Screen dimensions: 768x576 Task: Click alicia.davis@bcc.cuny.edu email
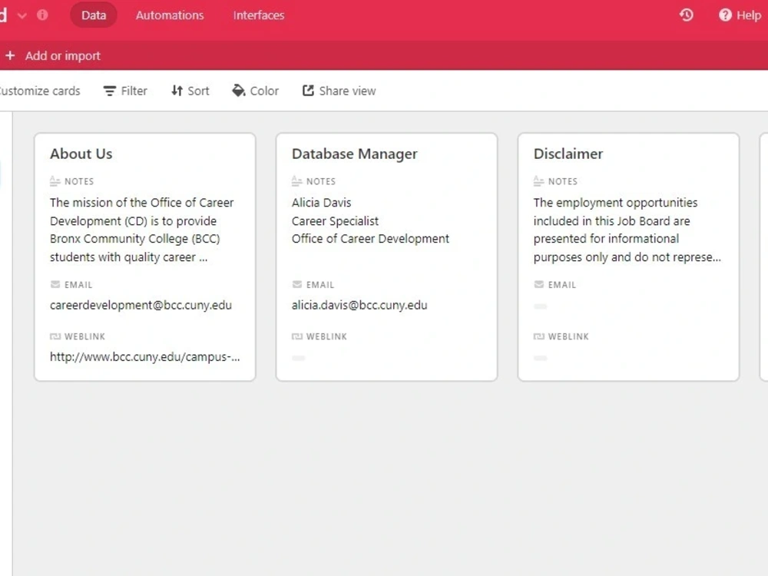(x=359, y=305)
